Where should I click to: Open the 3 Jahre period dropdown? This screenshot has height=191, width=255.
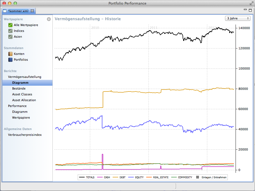point(238,18)
